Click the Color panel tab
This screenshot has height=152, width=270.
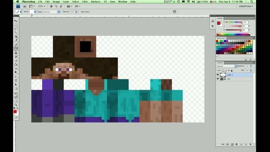(219, 18)
